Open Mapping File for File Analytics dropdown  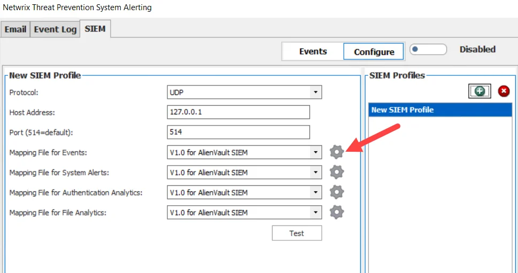[x=315, y=212]
